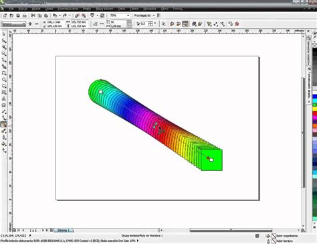Create a new document from toolbar
This screenshot has width=317, height=244.
point(5,15)
